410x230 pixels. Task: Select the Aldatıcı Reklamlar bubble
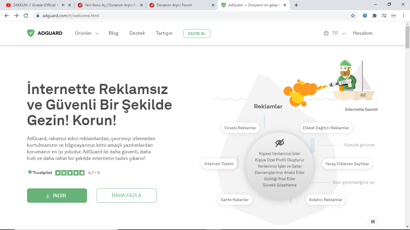[326, 200]
